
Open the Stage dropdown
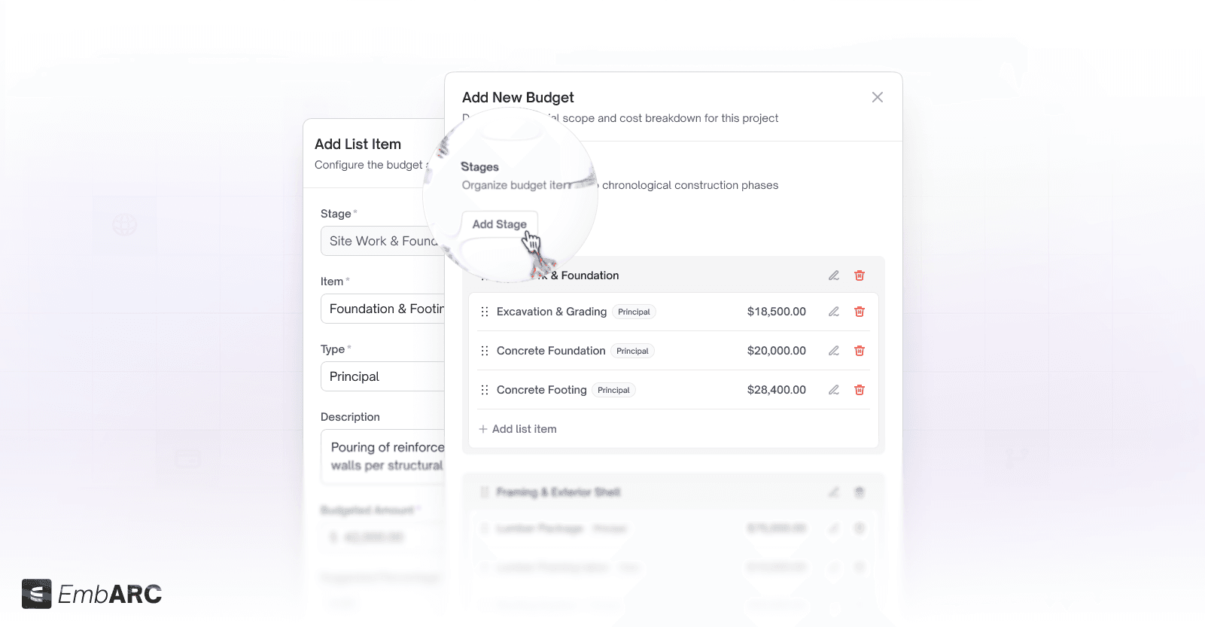click(384, 241)
